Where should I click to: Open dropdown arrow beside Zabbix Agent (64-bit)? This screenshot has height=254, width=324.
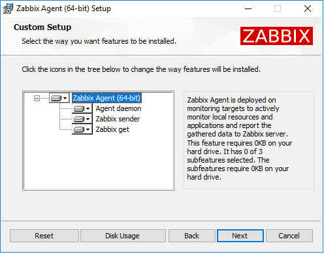65,99
